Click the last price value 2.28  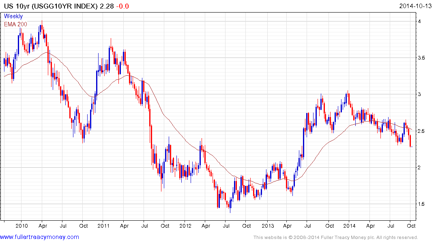(x=107, y=6)
